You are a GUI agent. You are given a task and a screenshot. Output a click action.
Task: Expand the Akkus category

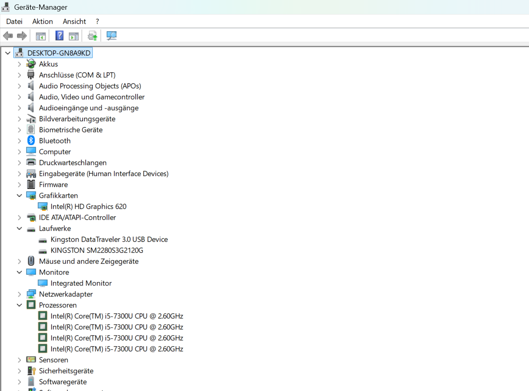pos(19,64)
